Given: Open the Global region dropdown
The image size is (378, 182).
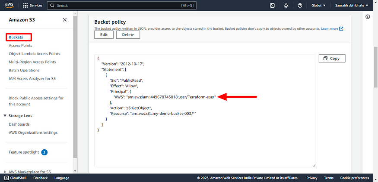Looking at the screenshot, I should click(x=318, y=6).
